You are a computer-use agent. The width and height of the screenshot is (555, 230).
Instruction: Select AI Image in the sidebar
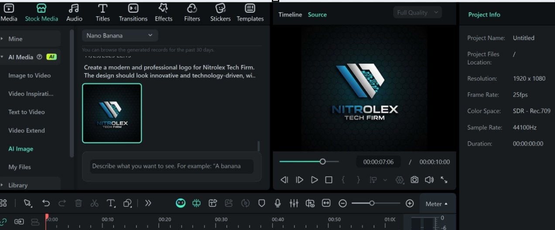pyautogui.click(x=21, y=149)
